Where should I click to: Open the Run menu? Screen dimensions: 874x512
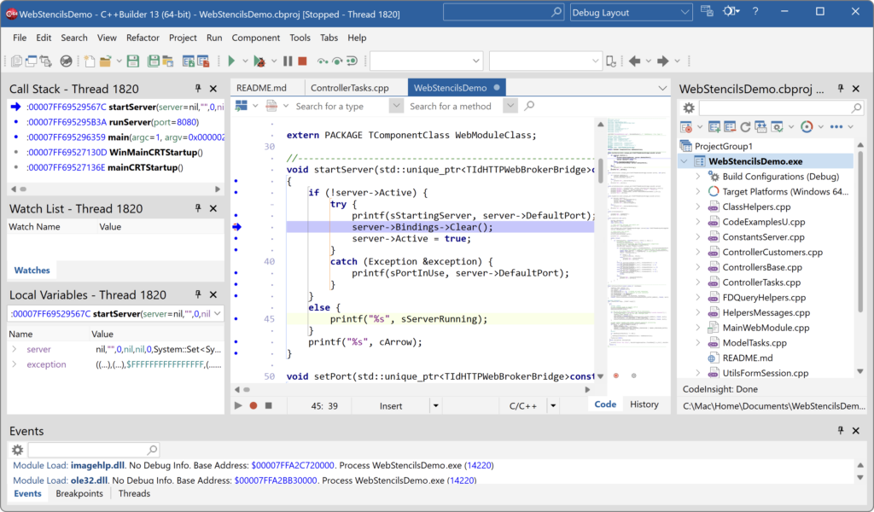(214, 38)
